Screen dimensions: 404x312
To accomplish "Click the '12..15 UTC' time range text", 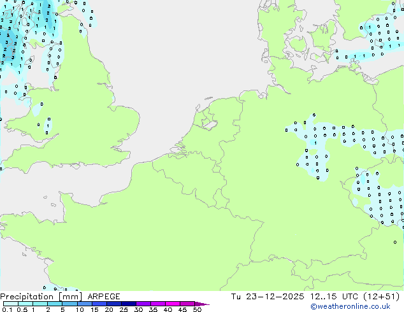I will click(x=335, y=297).
